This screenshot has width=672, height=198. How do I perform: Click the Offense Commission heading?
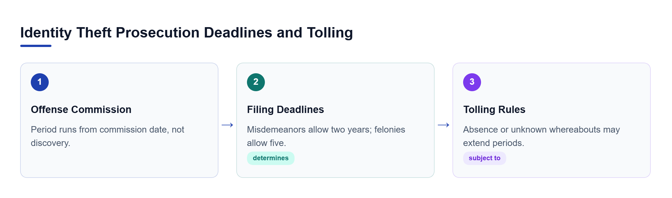coord(81,110)
